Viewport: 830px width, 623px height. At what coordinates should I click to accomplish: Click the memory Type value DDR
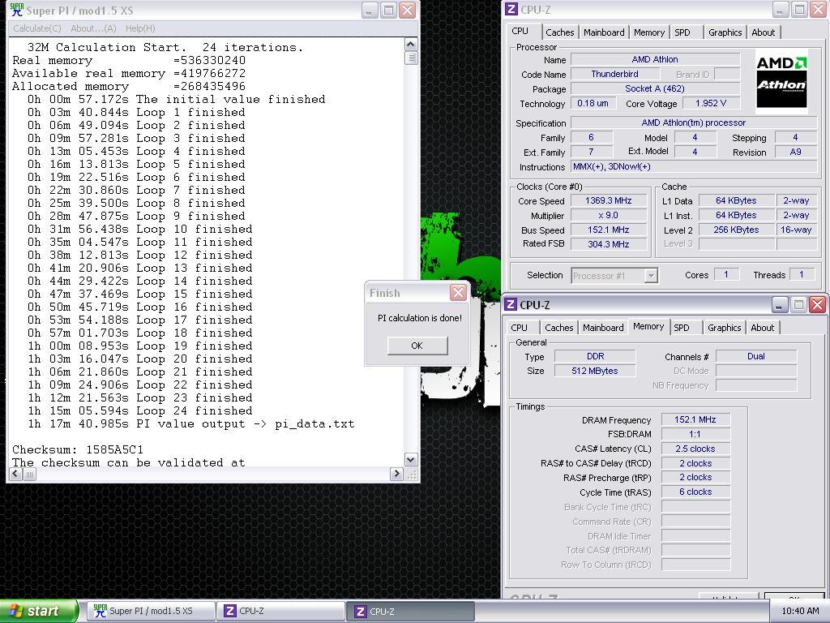tap(595, 357)
